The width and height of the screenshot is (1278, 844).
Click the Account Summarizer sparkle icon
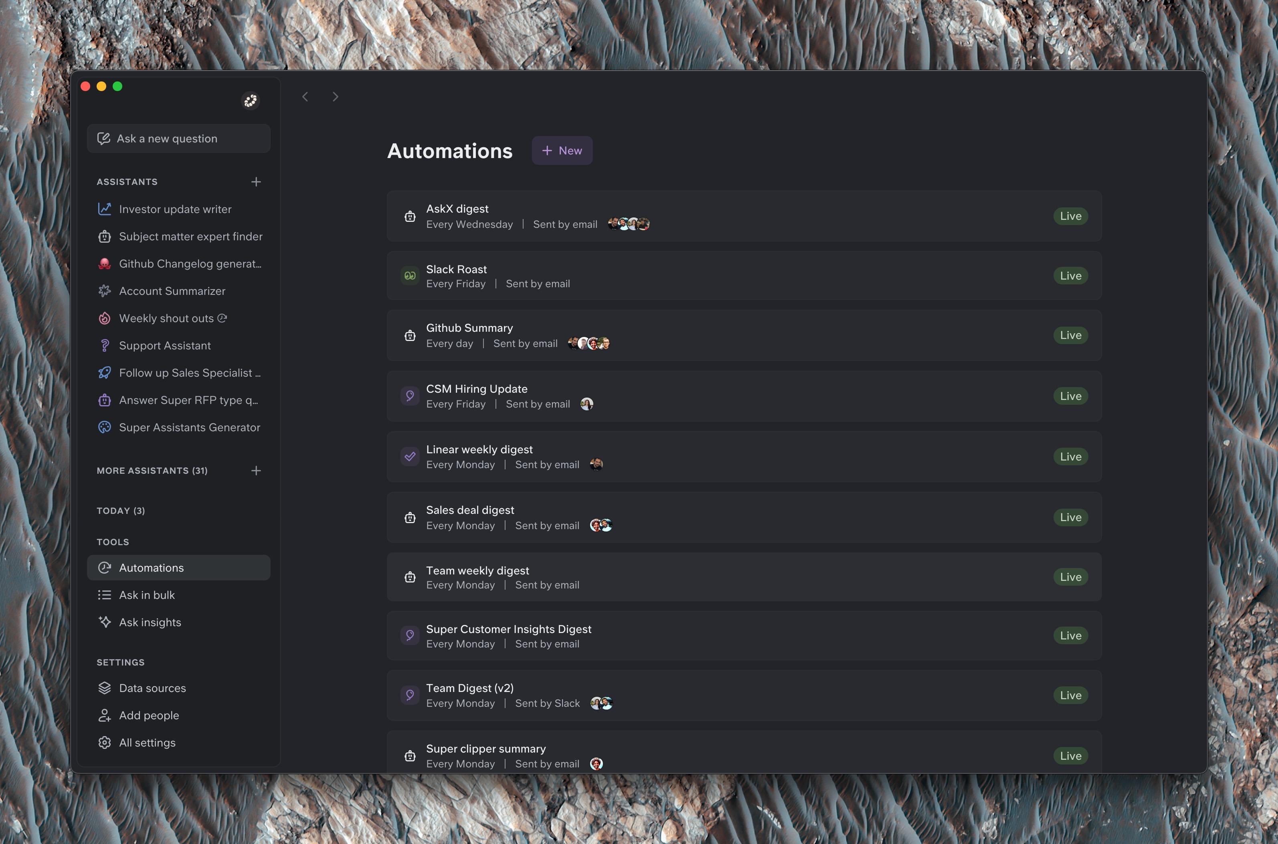click(x=104, y=291)
